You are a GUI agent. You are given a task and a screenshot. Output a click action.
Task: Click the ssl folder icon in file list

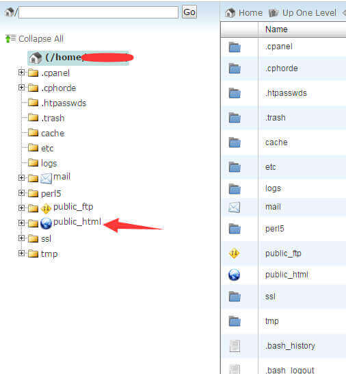point(235,297)
